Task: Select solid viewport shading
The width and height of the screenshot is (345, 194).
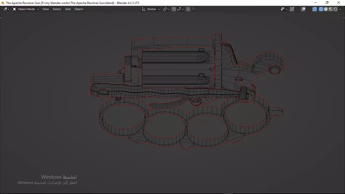Action: coord(326,9)
